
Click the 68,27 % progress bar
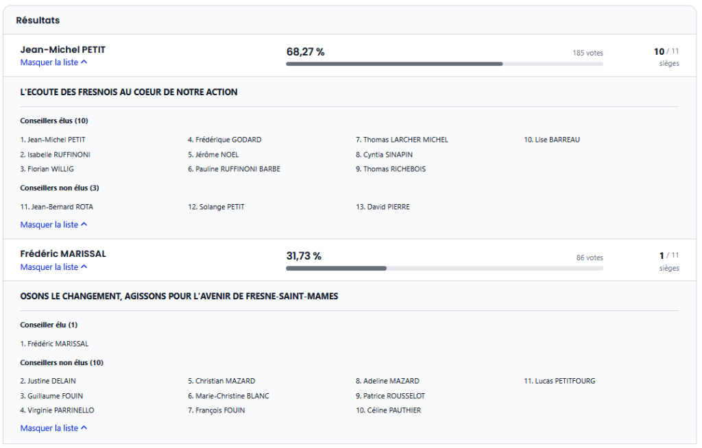point(444,64)
